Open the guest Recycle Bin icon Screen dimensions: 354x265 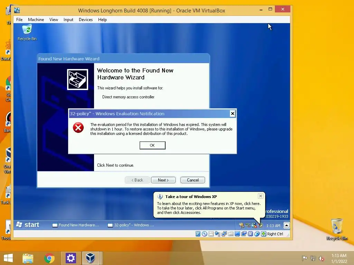click(x=27, y=33)
